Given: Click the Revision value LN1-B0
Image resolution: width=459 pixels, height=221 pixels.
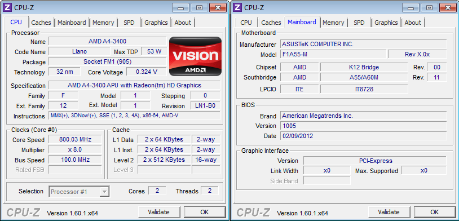Looking at the screenshot, I should point(205,105).
